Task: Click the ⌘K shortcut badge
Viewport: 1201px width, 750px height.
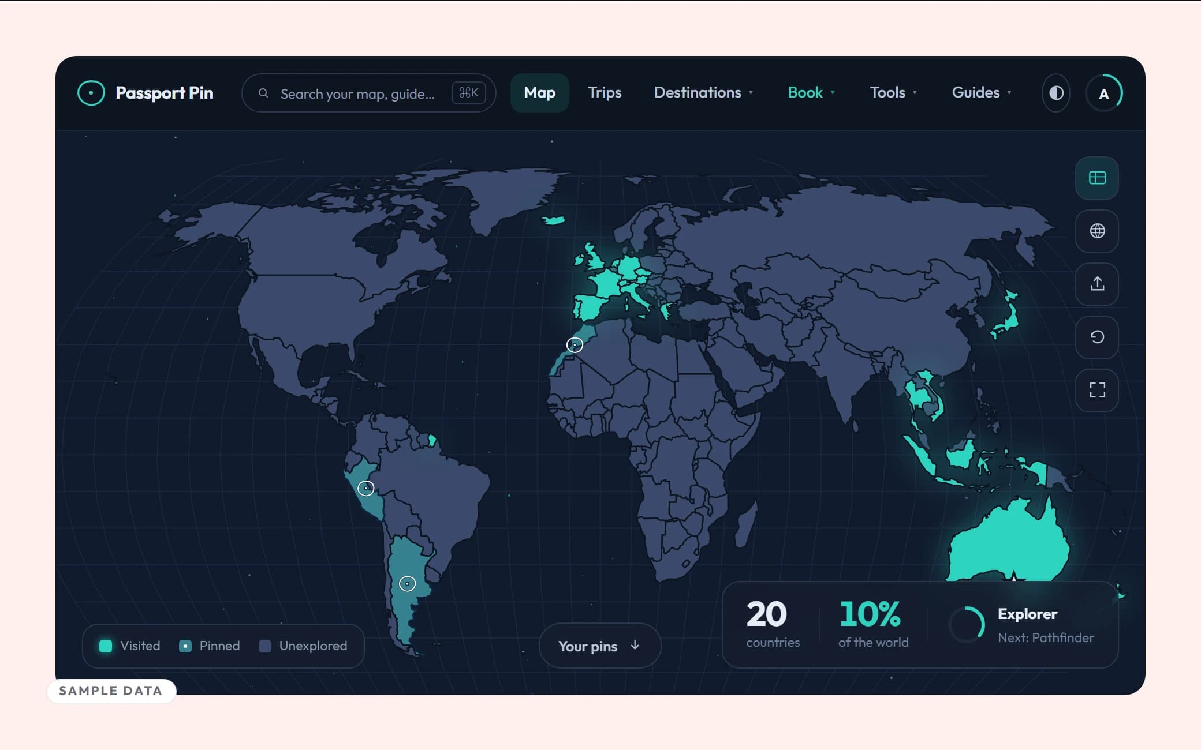Action: 468,92
